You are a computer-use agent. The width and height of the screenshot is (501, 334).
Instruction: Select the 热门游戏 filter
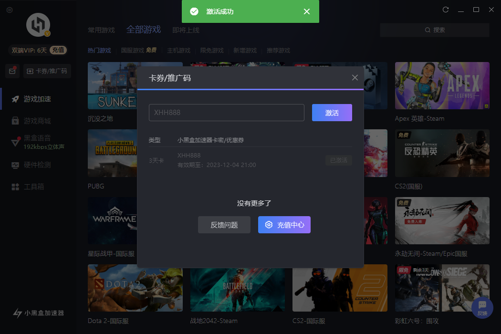pyautogui.click(x=99, y=51)
